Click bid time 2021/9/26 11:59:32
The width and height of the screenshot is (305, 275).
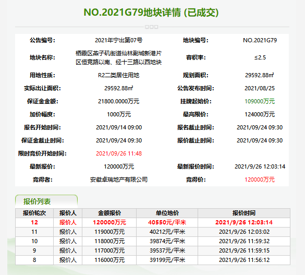click(244, 241)
